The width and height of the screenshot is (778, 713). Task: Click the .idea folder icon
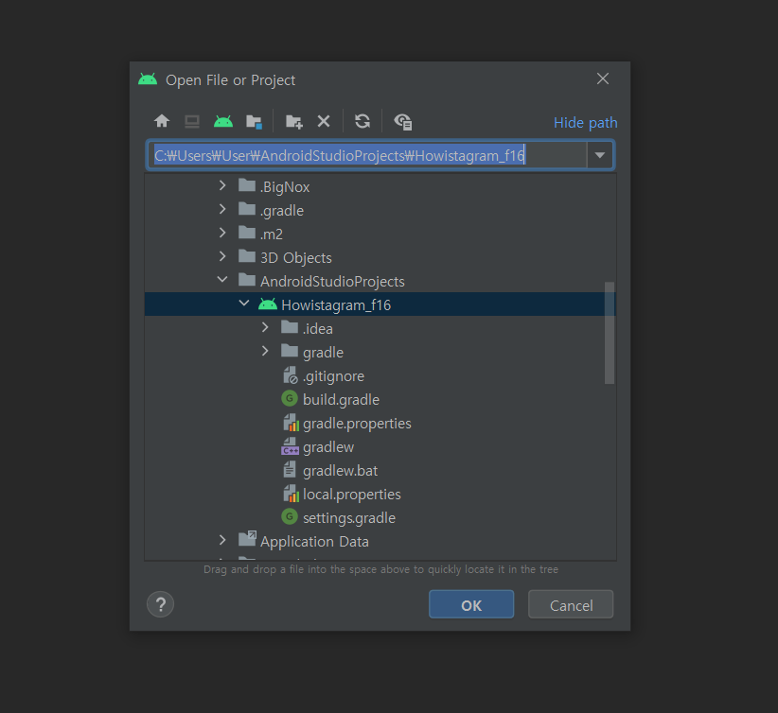pyautogui.click(x=290, y=327)
